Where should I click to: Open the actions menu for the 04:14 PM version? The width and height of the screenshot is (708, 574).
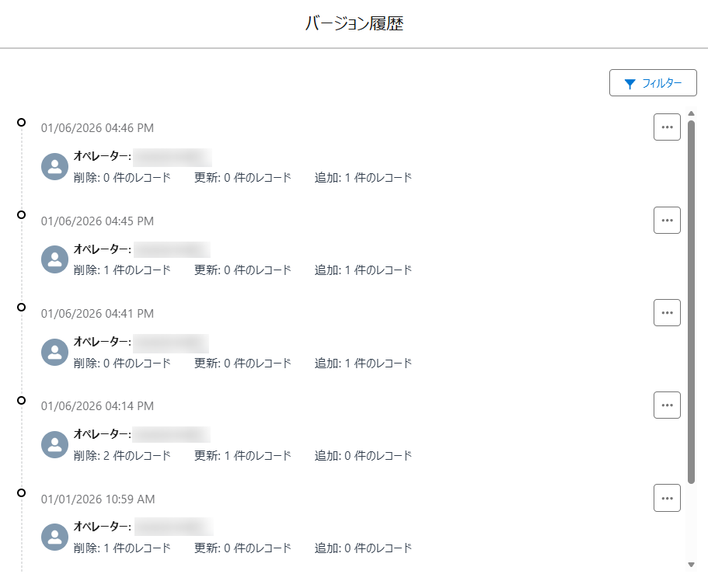pyautogui.click(x=666, y=405)
